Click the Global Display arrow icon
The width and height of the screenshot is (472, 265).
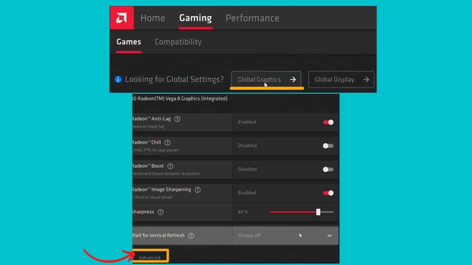click(366, 79)
